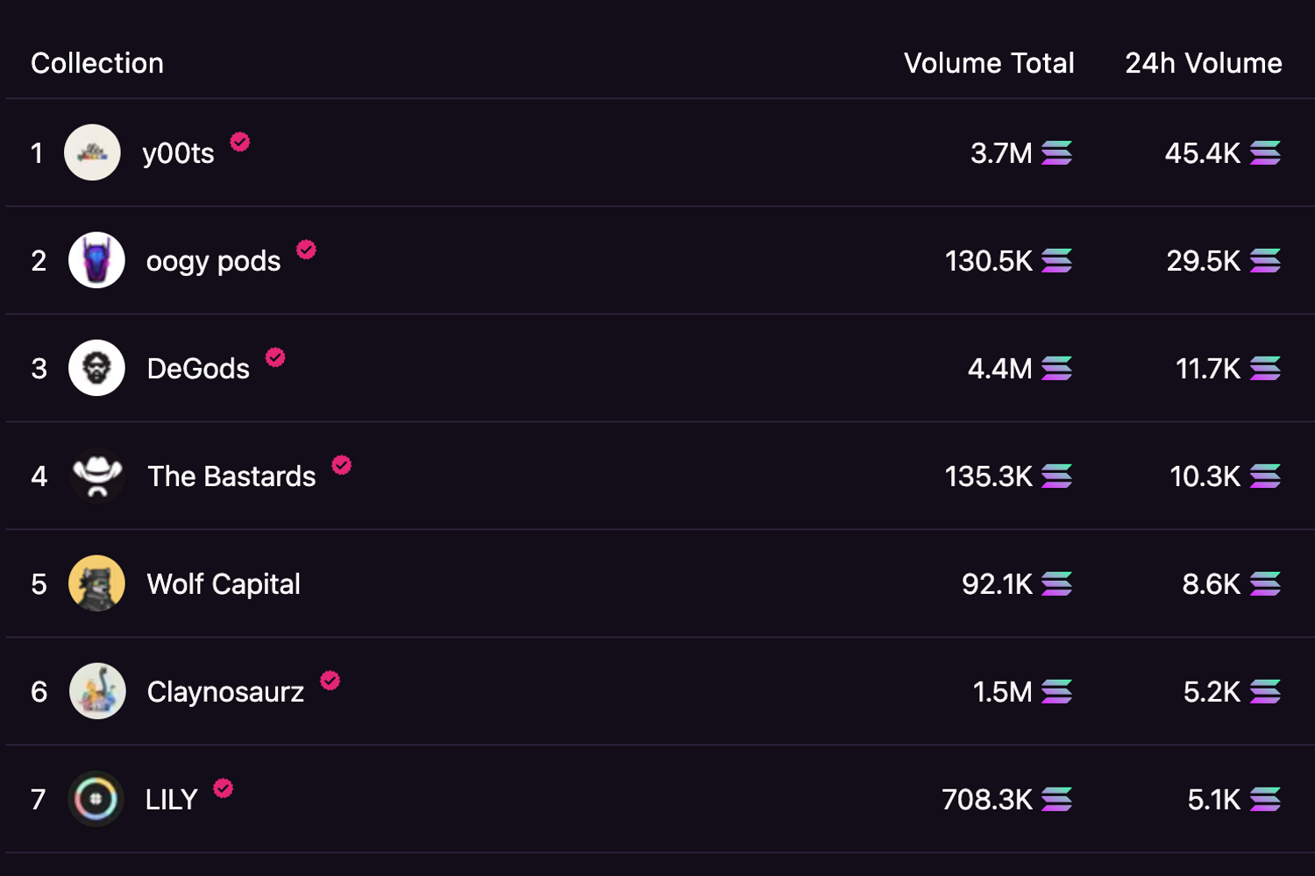
Task: Sort by the Volume Total column header
Action: click(989, 63)
